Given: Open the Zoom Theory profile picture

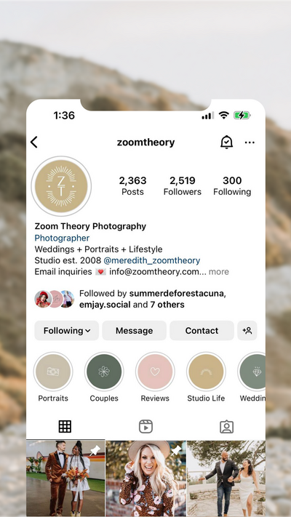Looking at the screenshot, I should coord(61,186).
